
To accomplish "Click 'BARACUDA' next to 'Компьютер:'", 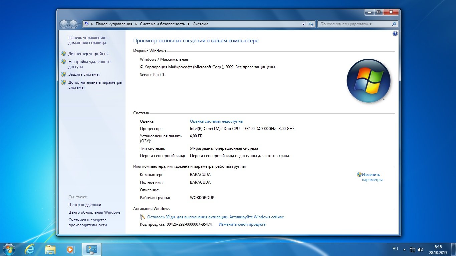I will [x=200, y=175].
